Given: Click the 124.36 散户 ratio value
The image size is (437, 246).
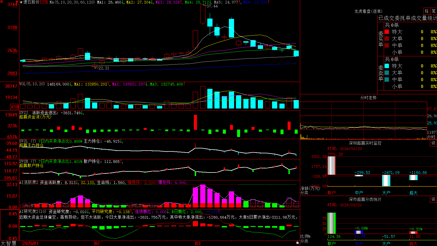Looking at the screenshot, I should click(x=334, y=236).
